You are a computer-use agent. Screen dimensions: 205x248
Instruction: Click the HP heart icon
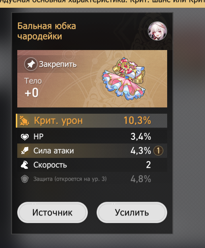(x=25, y=137)
